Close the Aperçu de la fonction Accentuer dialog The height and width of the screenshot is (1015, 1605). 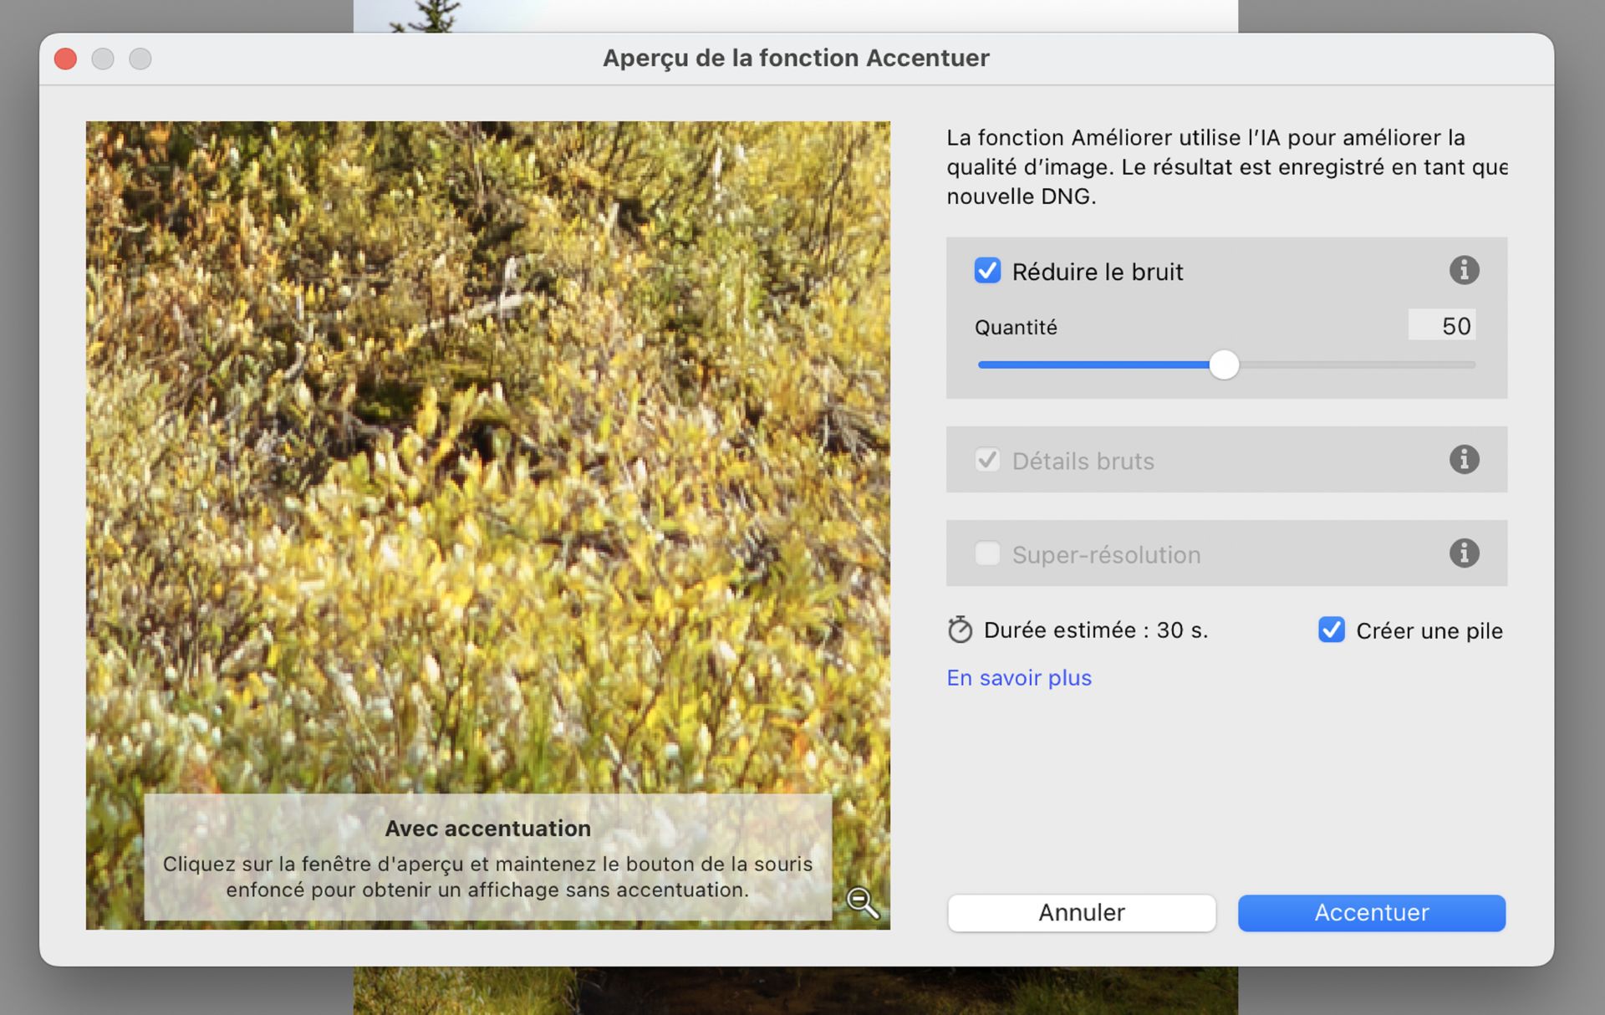(x=66, y=59)
